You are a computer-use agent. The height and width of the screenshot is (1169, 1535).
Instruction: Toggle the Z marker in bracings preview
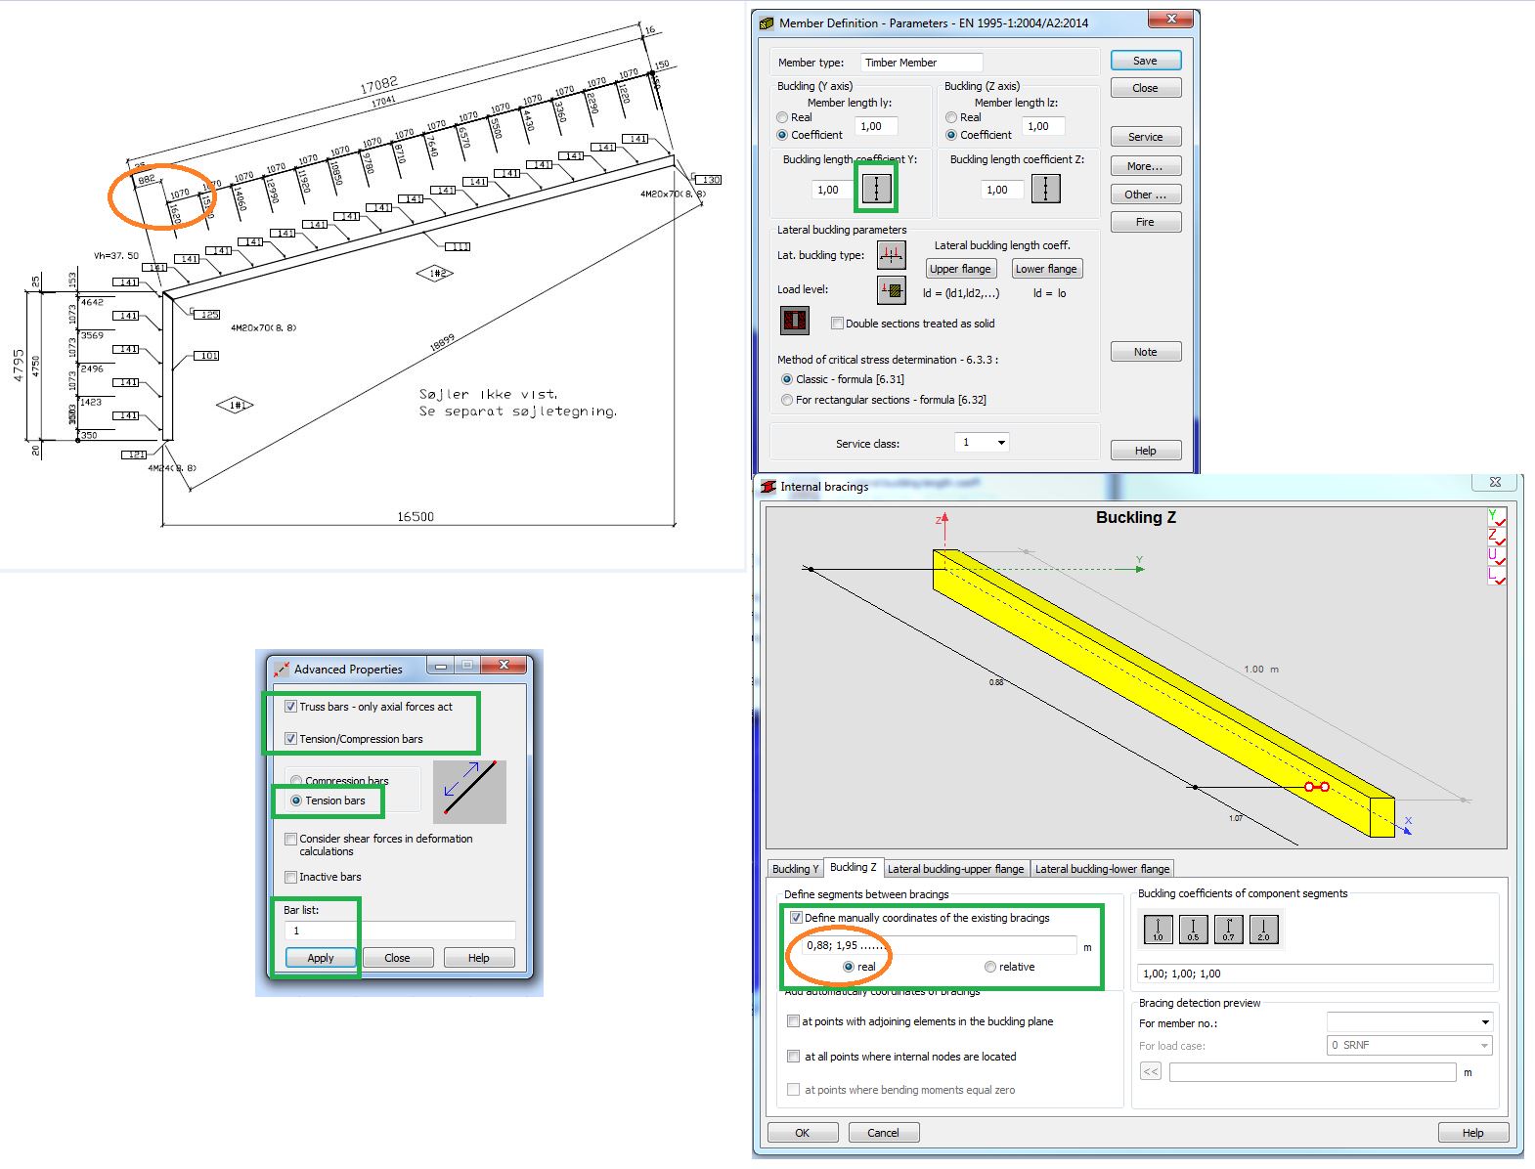tap(1496, 537)
